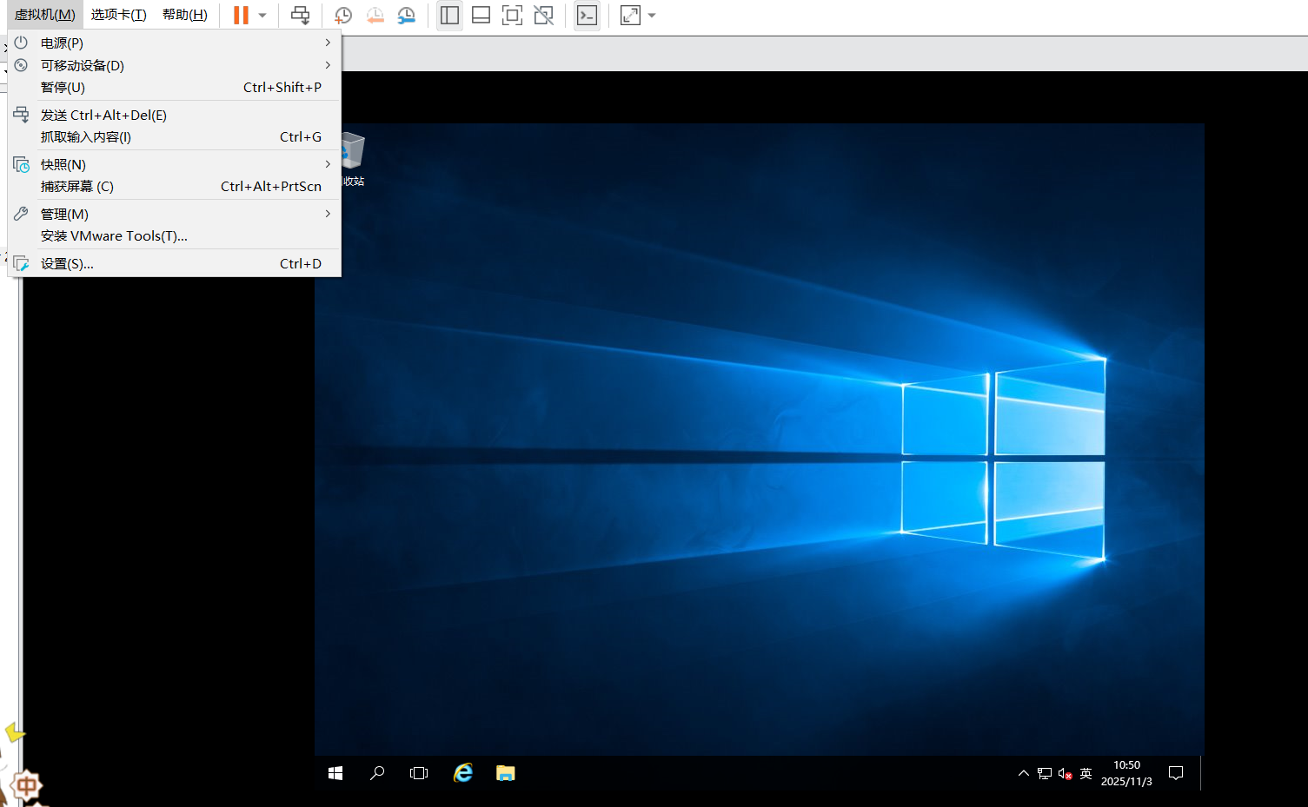
Task: Click the power icon beside 电源(P)
Action: pos(21,43)
